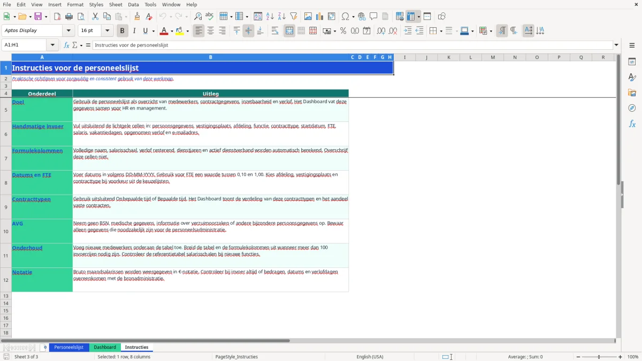642x361 pixels.
Task: Clear direct formatting icon
Action: [x=149, y=17]
